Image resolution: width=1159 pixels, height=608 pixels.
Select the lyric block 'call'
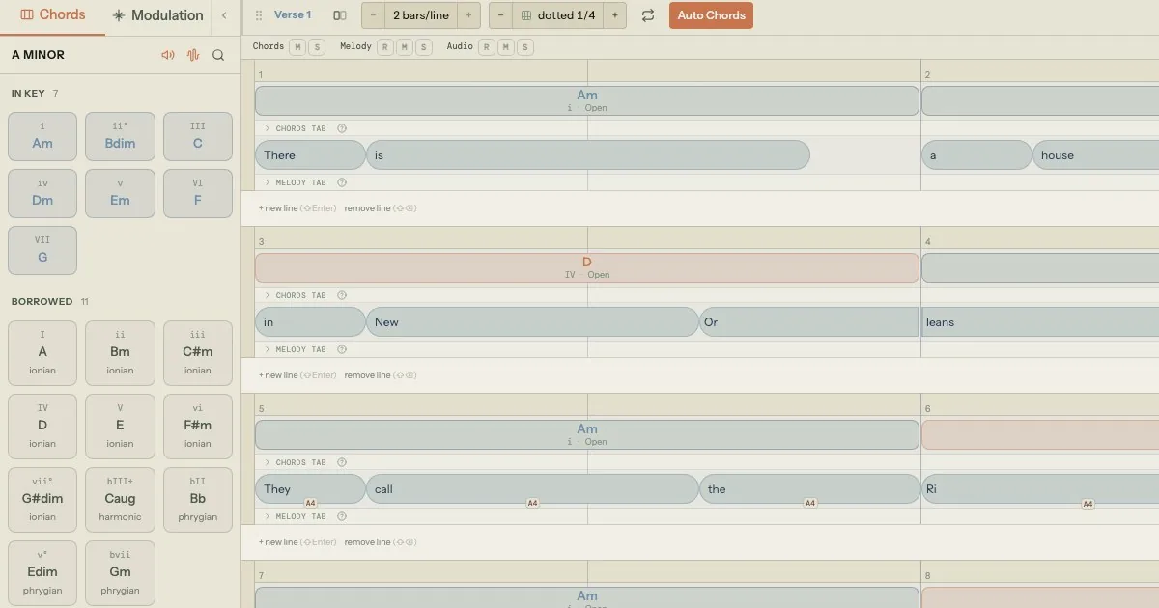(x=532, y=489)
